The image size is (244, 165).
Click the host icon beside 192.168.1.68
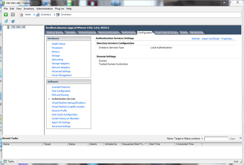8,27
